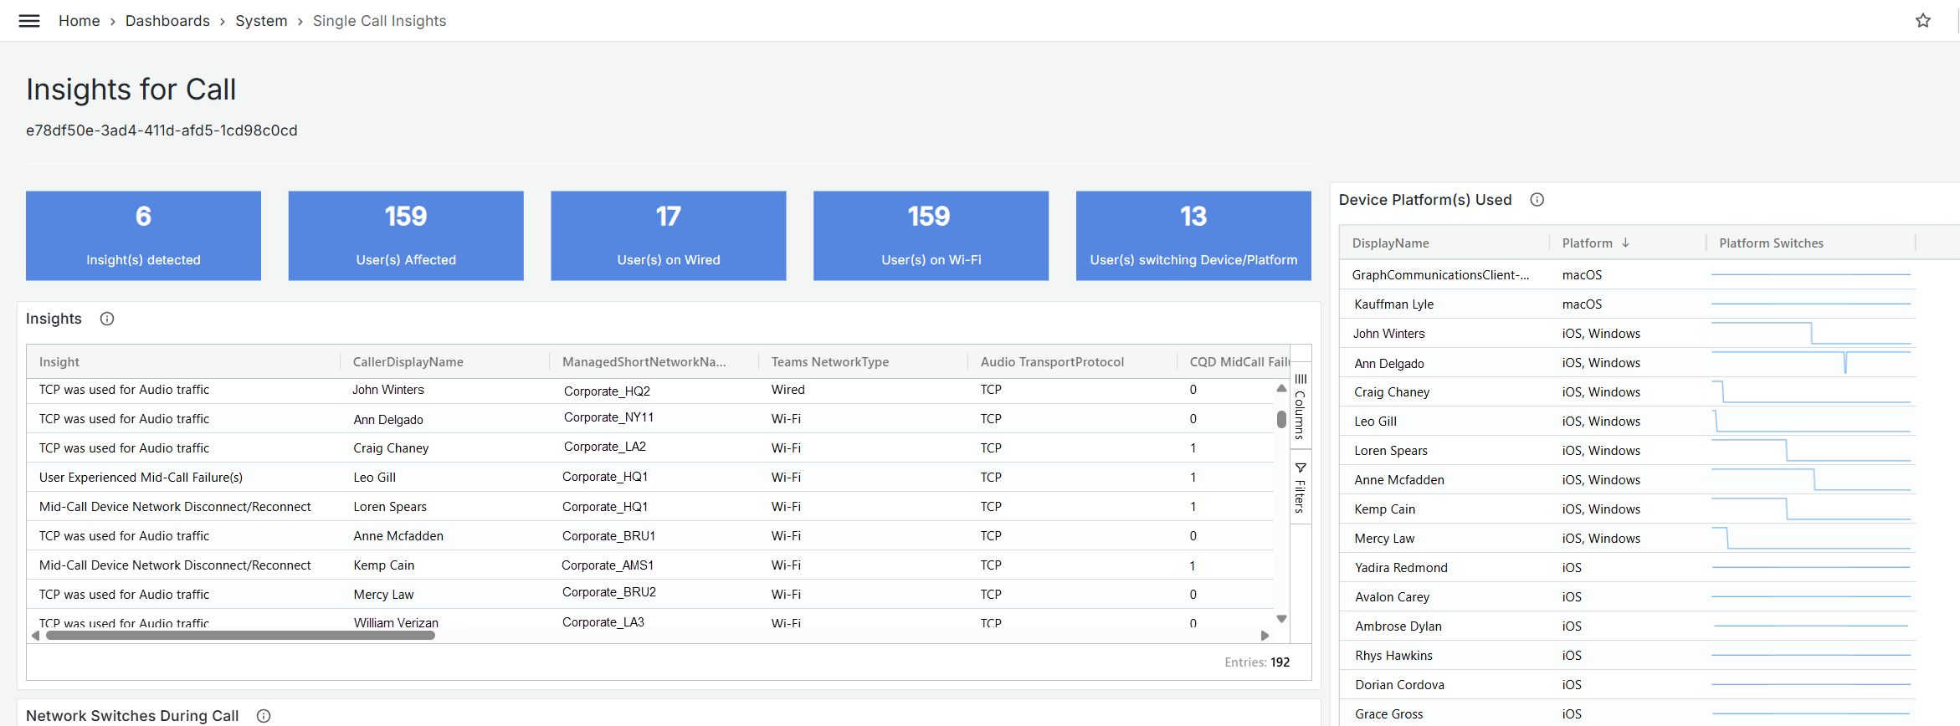
Task: Show info for Device Platform(s) Used
Action: 1537,200
